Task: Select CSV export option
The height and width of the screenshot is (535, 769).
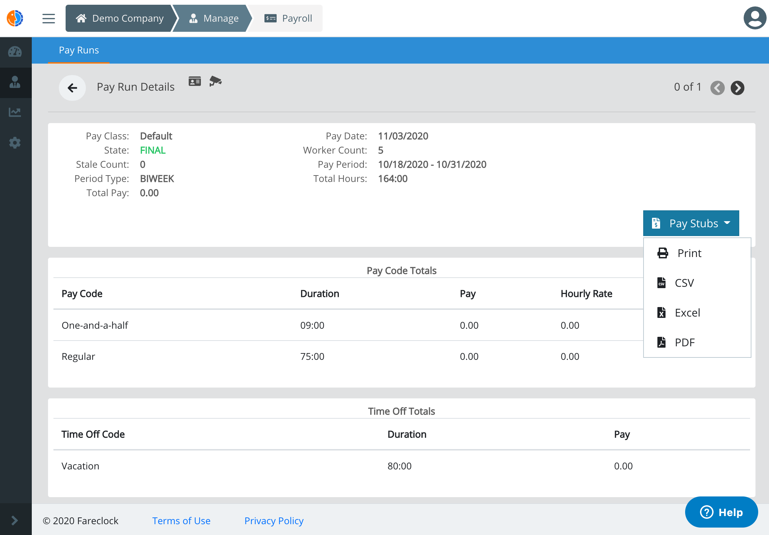Action: [697, 283]
